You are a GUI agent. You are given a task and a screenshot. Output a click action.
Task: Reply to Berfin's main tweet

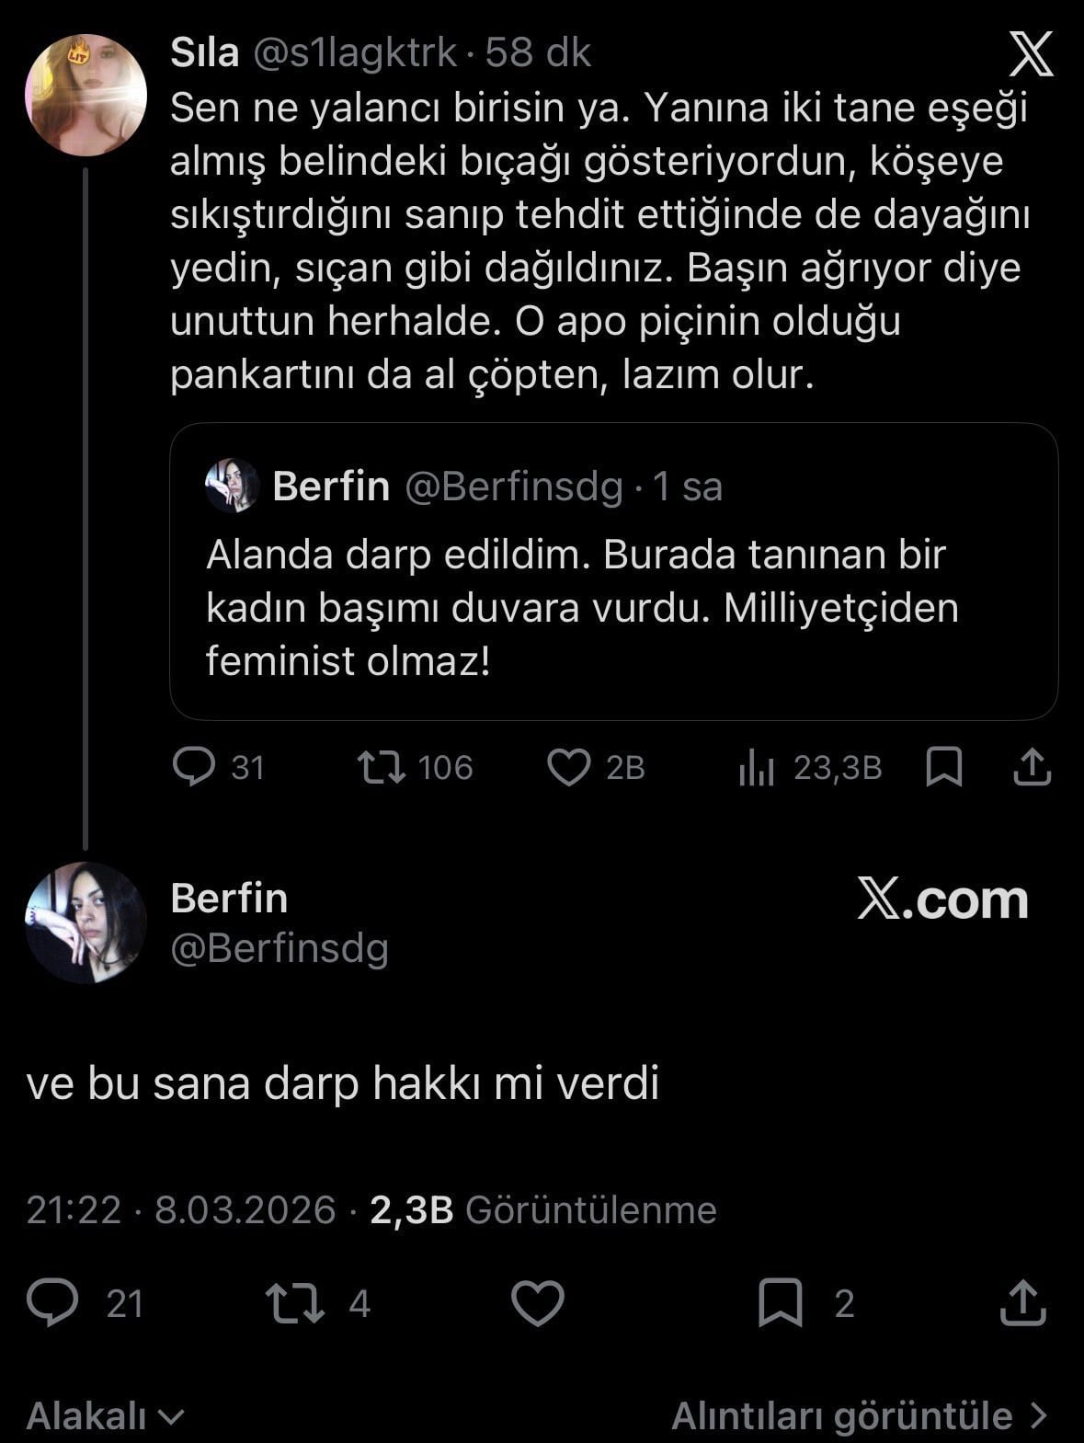tap(52, 1303)
